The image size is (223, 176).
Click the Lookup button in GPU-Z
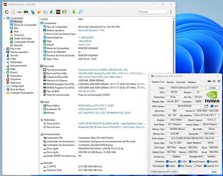coord(212,88)
